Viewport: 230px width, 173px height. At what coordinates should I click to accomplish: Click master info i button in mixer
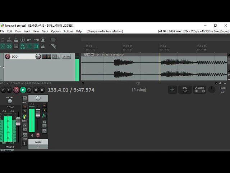[x=25, y=143]
